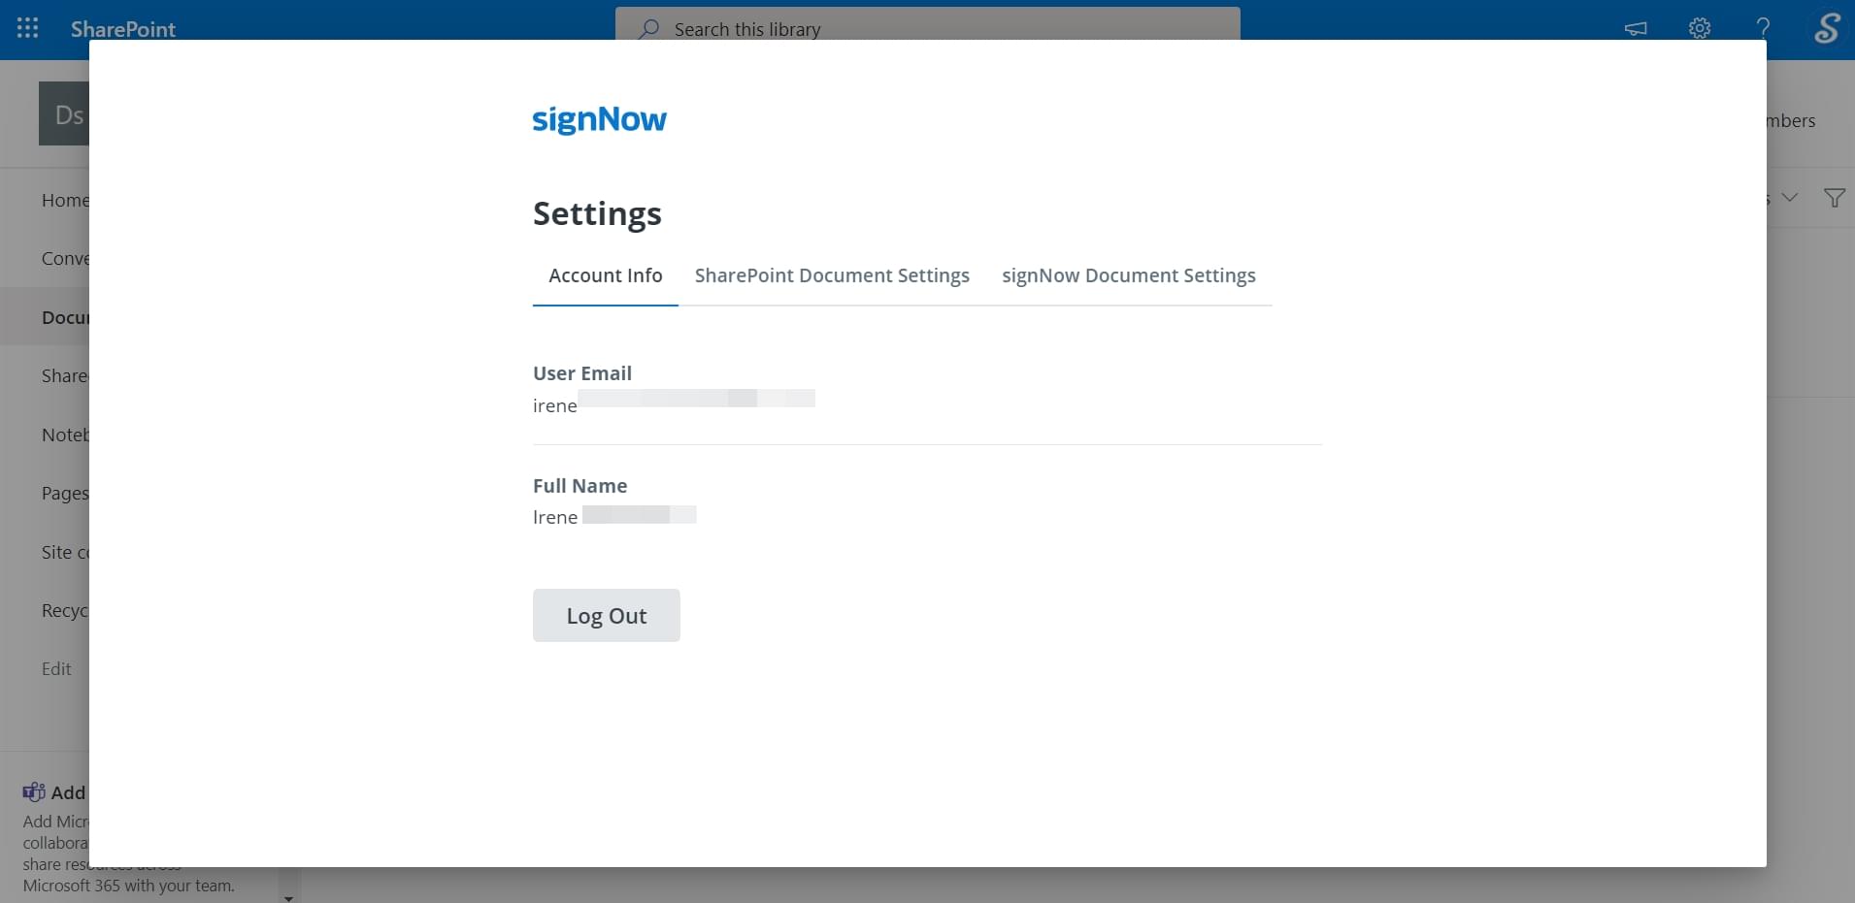Switch to signNow Document Settings tab

(x=1129, y=275)
